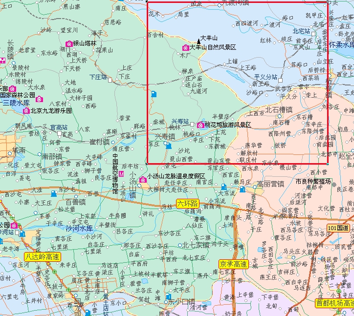
Task: Click the 首都机场高速 highway label
Action: (x=334, y=303)
